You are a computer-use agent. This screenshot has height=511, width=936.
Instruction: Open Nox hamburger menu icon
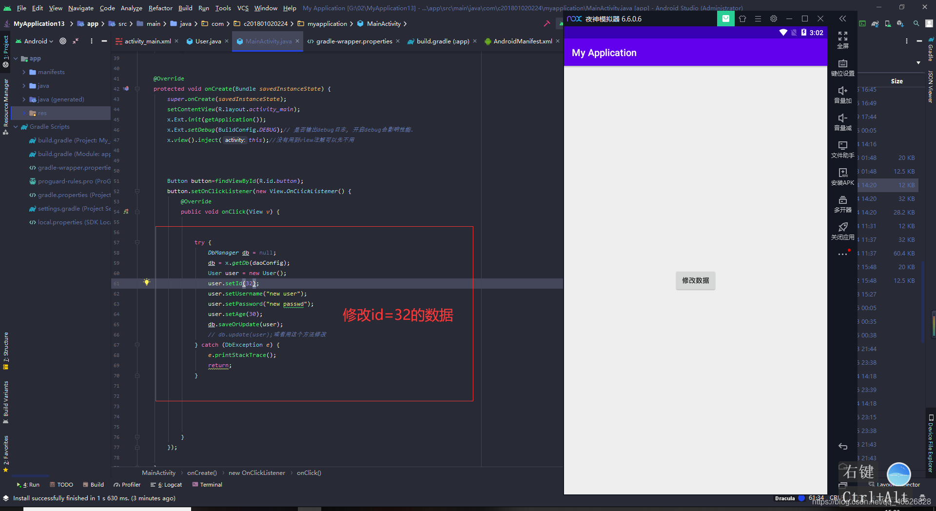758,19
